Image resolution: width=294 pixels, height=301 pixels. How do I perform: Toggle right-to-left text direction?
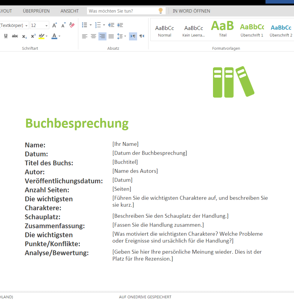click(142, 36)
